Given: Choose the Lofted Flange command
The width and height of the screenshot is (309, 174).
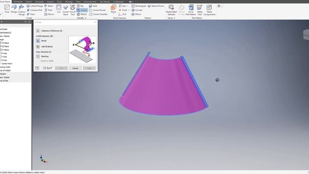Looking at the screenshot, I should [35, 6].
